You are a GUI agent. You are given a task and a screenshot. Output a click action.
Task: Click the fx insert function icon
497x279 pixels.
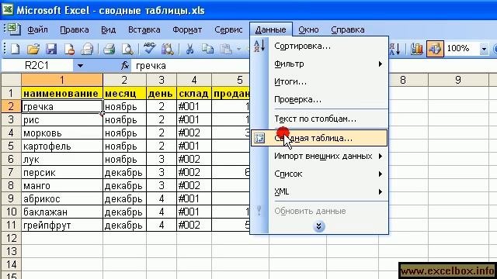125,65
